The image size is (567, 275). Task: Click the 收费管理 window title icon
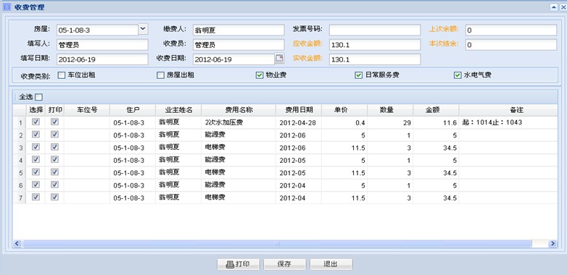[x=7, y=7]
